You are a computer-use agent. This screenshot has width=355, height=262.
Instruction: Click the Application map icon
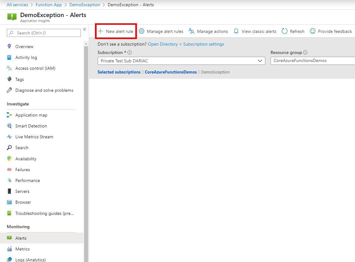9,115
